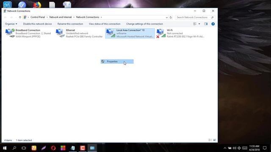Switch to large icons view in status bar

(x=215, y=140)
